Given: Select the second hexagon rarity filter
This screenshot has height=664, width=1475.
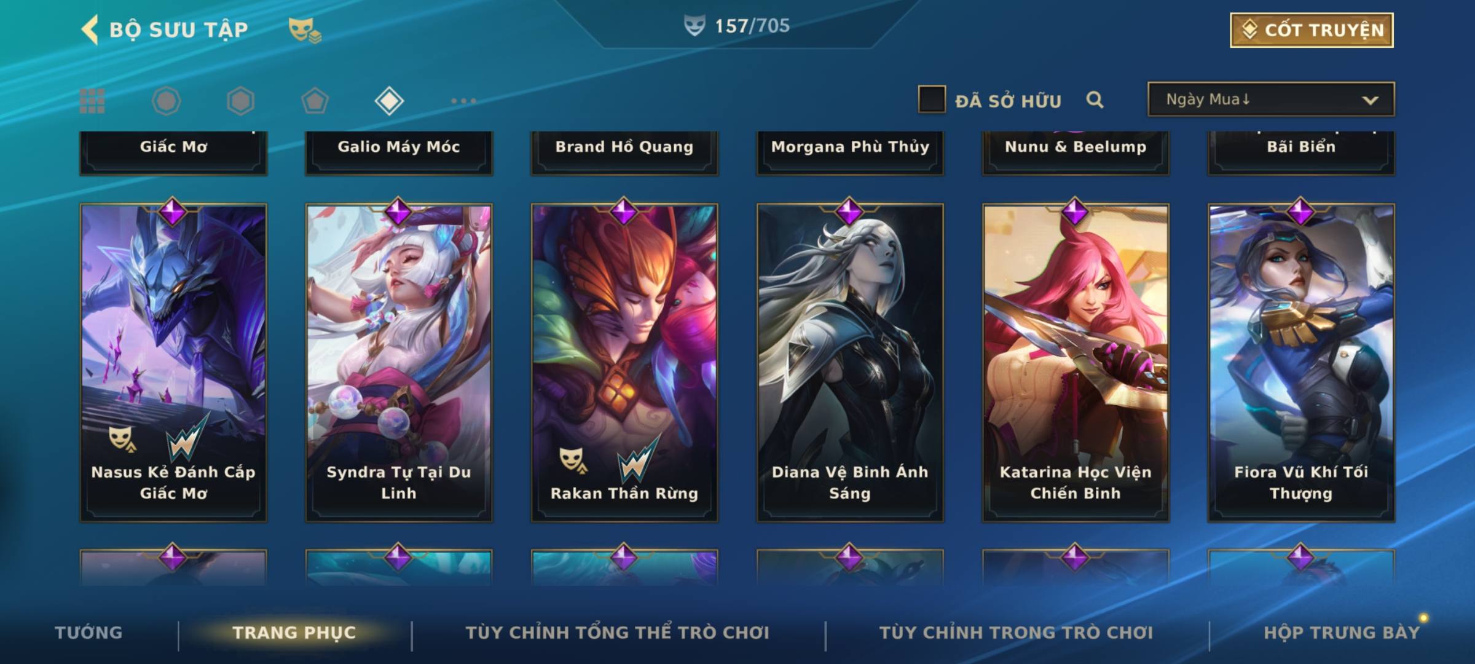Looking at the screenshot, I should click(x=240, y=101).
